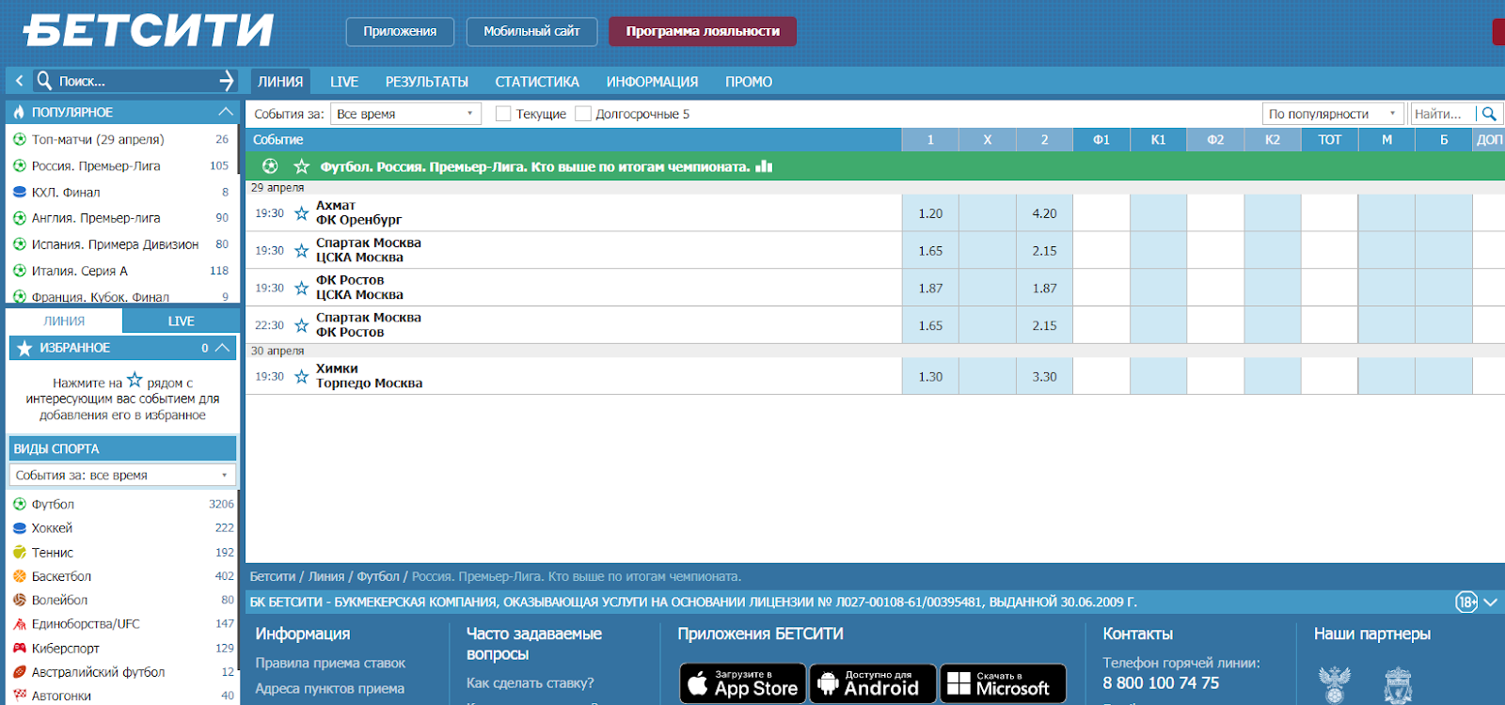The width and height of the screenshot is (1505, 705).
Task: Open the РЕЗУЛЬТАТЫ tab
Action: (427, 82)
